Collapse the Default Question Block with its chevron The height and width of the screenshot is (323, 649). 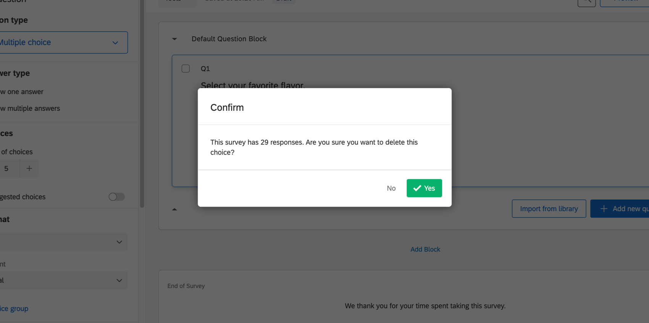point(174,39)
